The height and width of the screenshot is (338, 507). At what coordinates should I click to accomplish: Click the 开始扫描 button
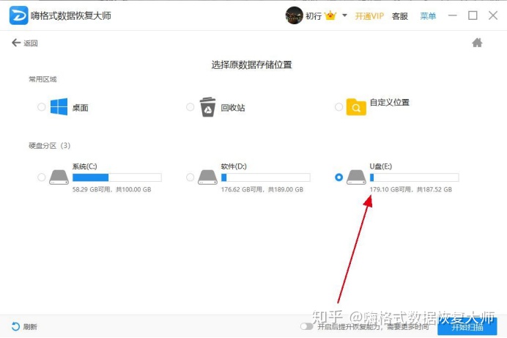coord(467,327)
